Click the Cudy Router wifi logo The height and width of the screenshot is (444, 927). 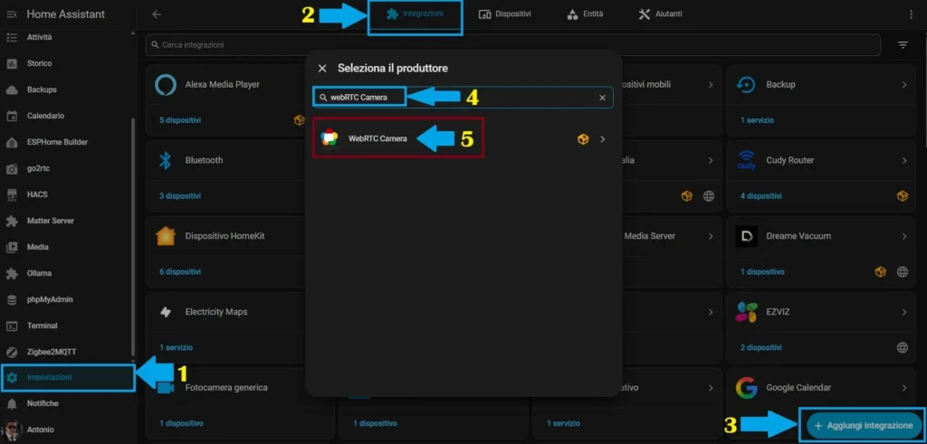747,160
